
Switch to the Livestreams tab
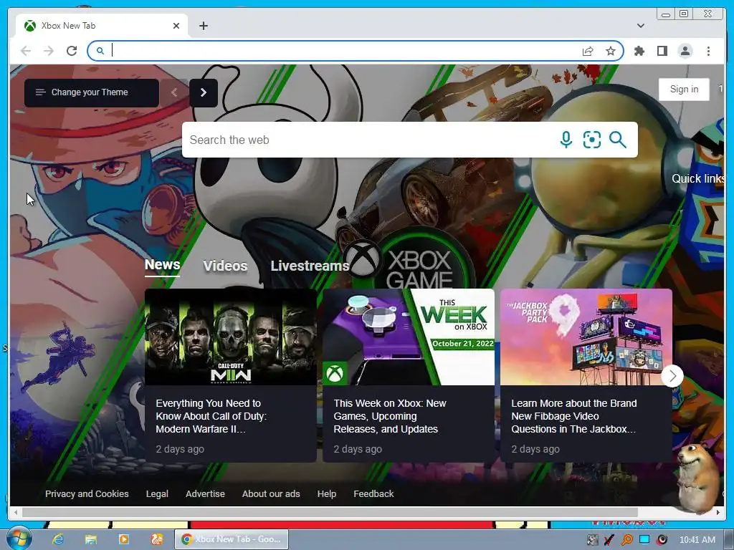[310, 266]
